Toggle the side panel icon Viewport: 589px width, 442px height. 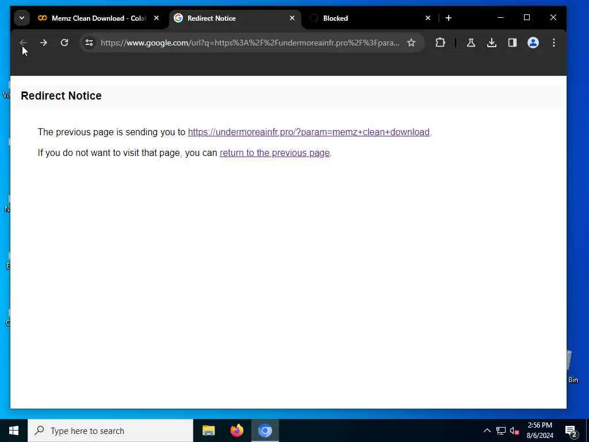point(512,43)
